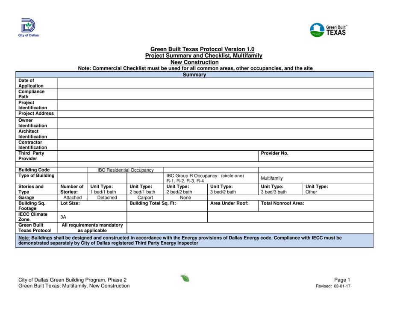
Task: Click the blank Owner Identification field
Action: point(215,123)
